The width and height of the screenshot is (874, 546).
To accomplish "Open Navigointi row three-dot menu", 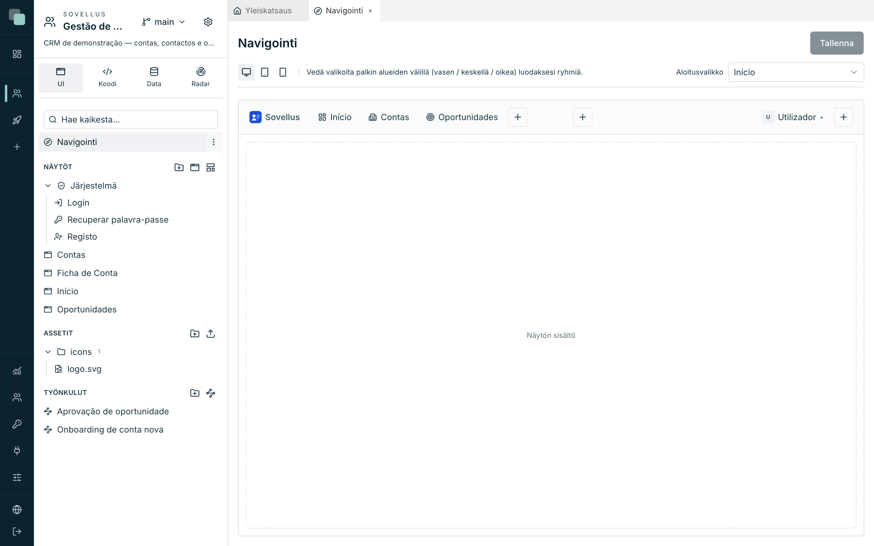I will point(213,142).
